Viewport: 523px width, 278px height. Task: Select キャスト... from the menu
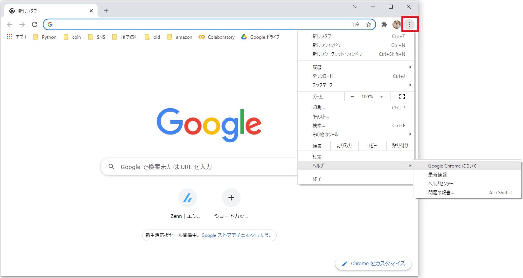coord(356,117)
